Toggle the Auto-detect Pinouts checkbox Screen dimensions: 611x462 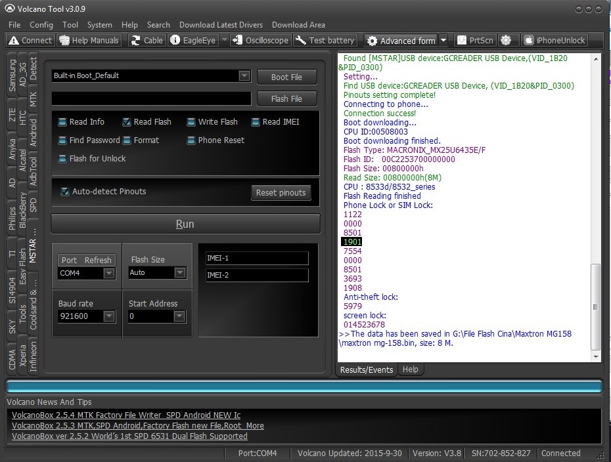(x=64, y=192)
